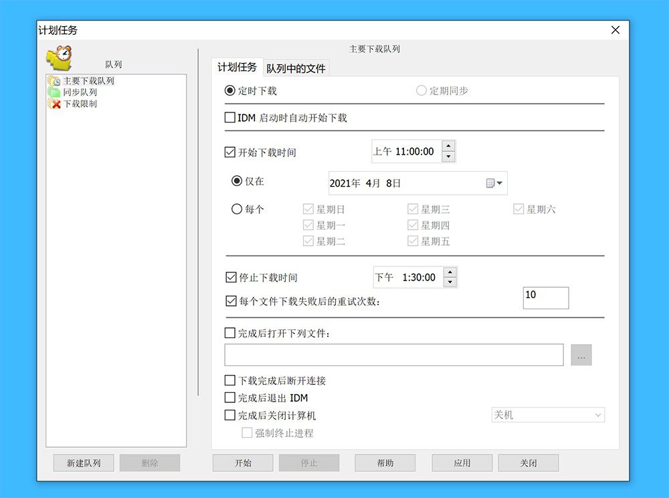This screenshot has height=498, width=669.
Task: Click the browse '...' button for file path
Action: point(581,355)
